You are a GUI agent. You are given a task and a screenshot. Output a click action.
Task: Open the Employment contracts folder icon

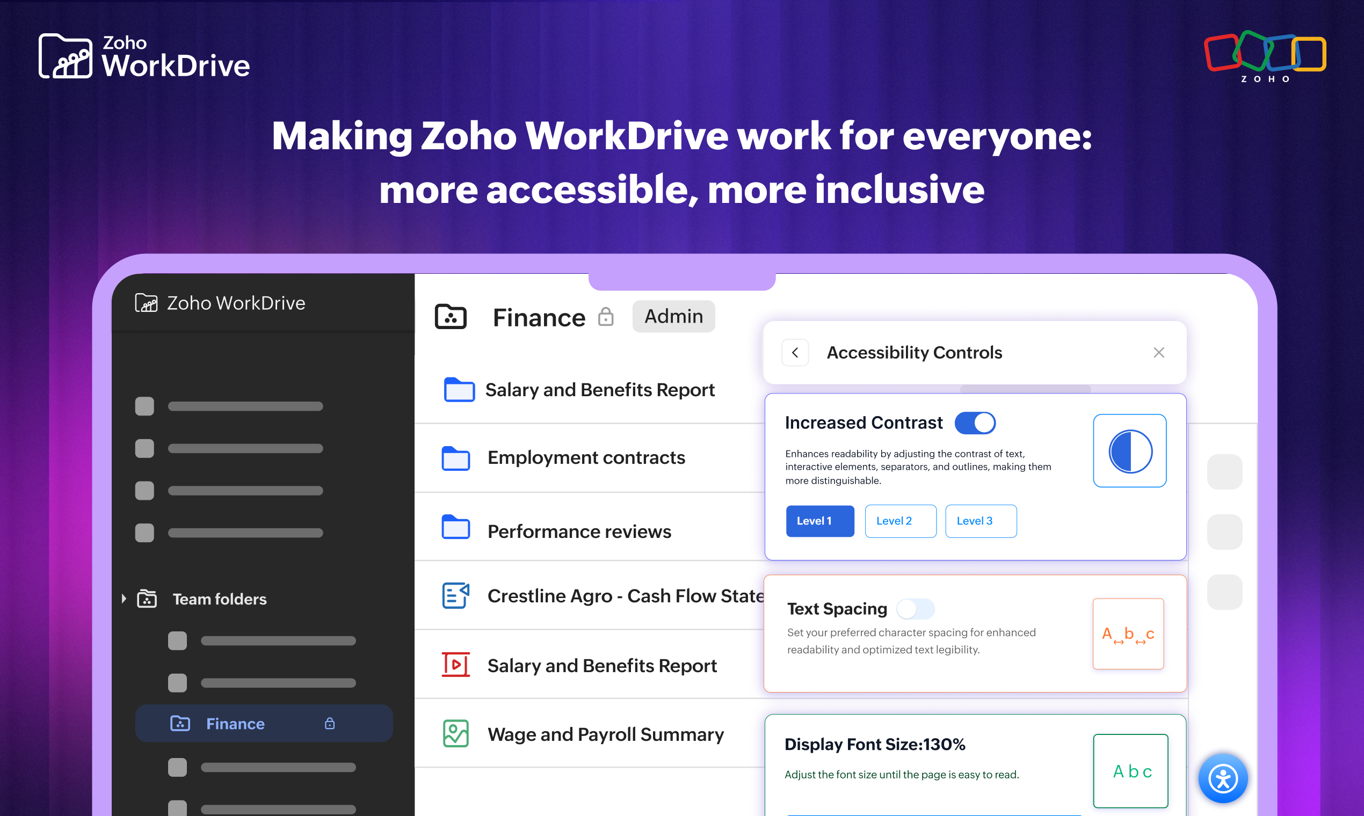(456, 458)
